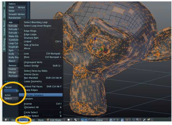The height and width of the screenshot is (125, 172).
Task: Select the scale manipulator icon
Action: point(93,120)
